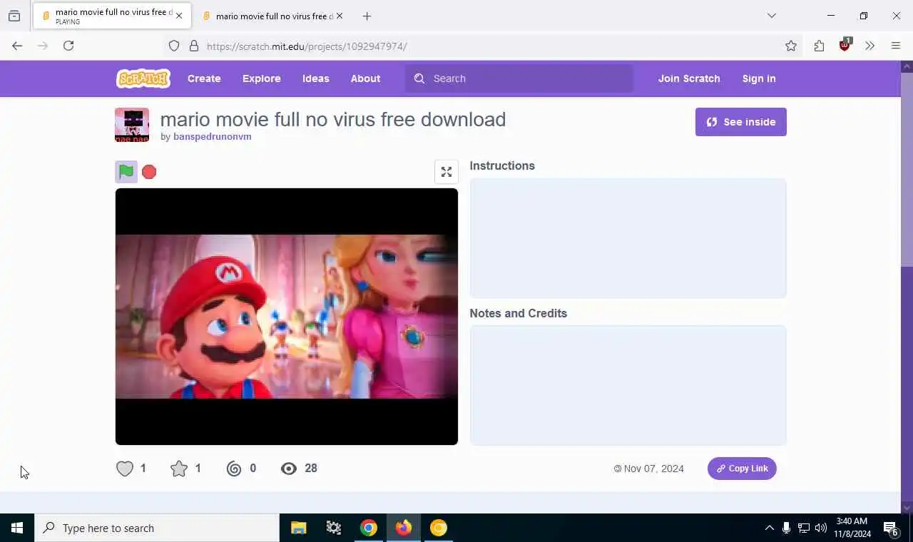
Task: Click the taskbar search box
Action: pos(157,528)
